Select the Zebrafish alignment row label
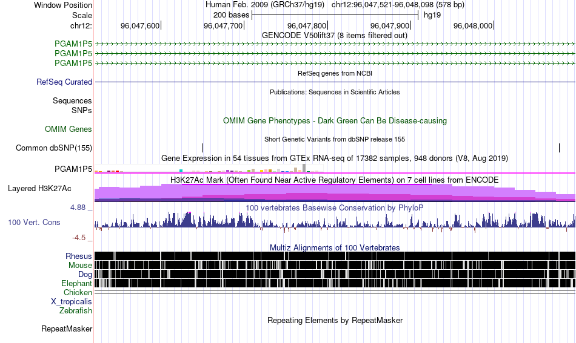 [76, 310]
